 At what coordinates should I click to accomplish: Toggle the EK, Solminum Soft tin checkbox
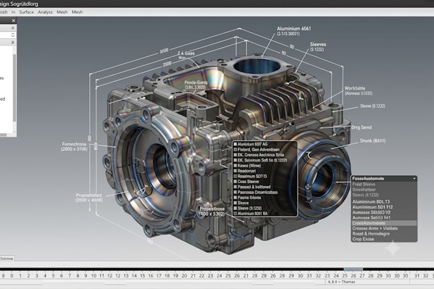(236, 160)
